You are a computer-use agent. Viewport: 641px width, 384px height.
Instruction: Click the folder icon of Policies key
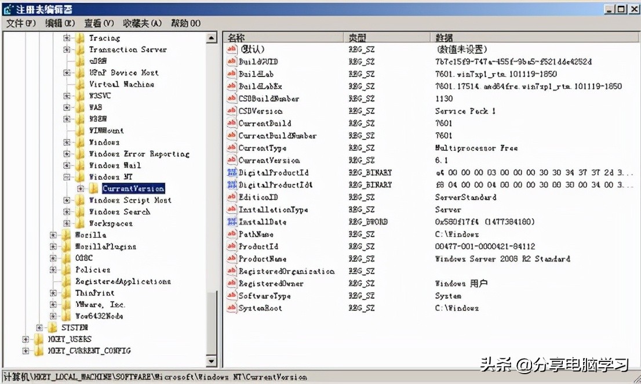(x=66, y=270)
